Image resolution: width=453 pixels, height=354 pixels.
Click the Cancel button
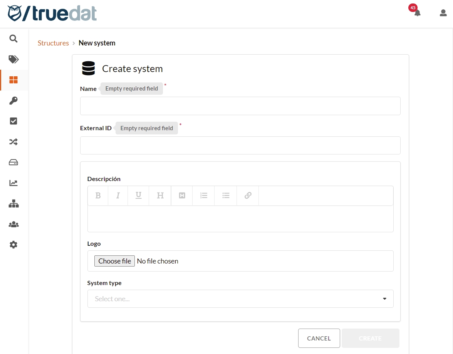pos(319,338)
